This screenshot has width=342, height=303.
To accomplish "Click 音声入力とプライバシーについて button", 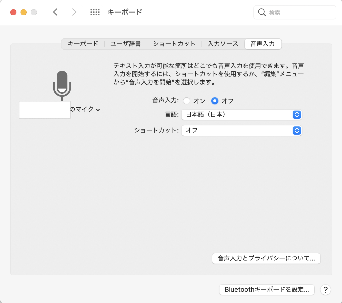I will pyautogui.click(x=266, y=258).
